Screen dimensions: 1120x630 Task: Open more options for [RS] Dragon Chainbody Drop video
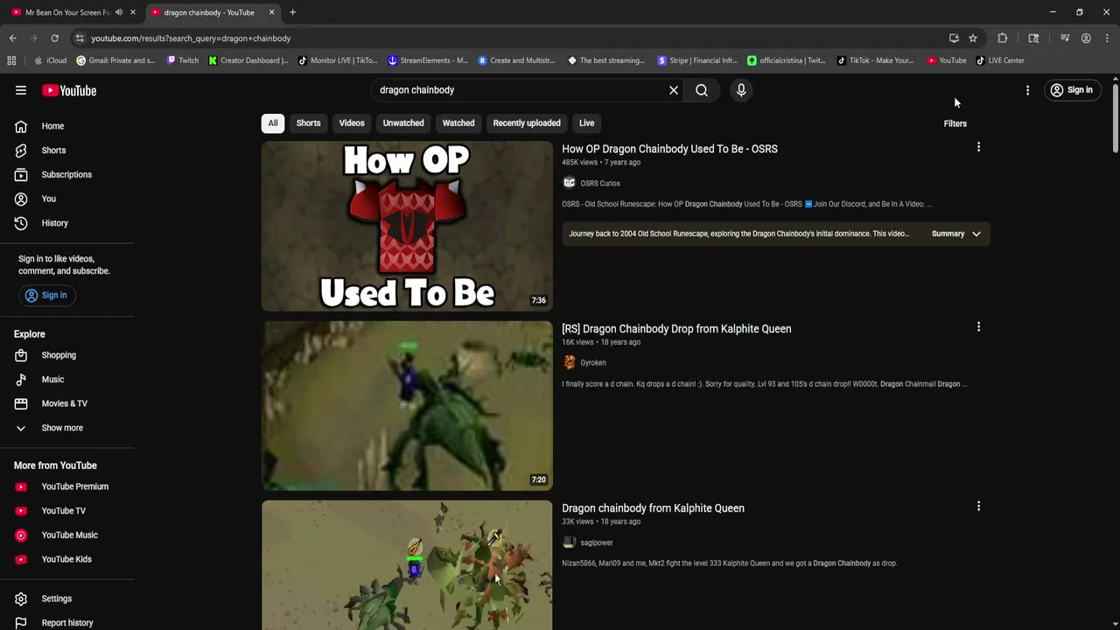click(x=978, y=326)
